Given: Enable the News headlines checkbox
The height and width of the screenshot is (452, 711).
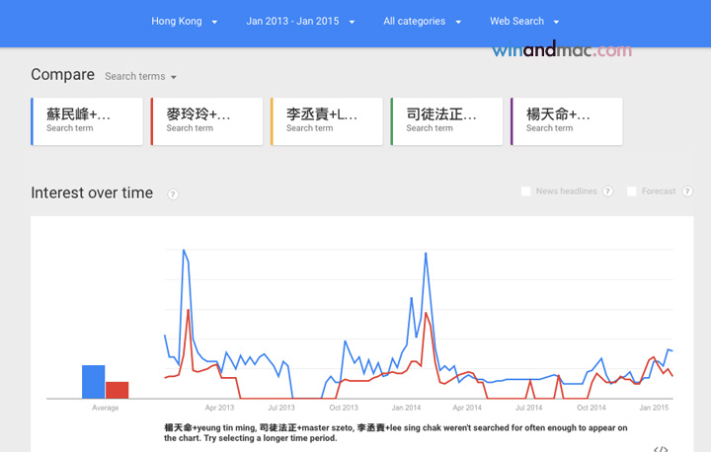Looking at the screenshot, I should point(526,191).
